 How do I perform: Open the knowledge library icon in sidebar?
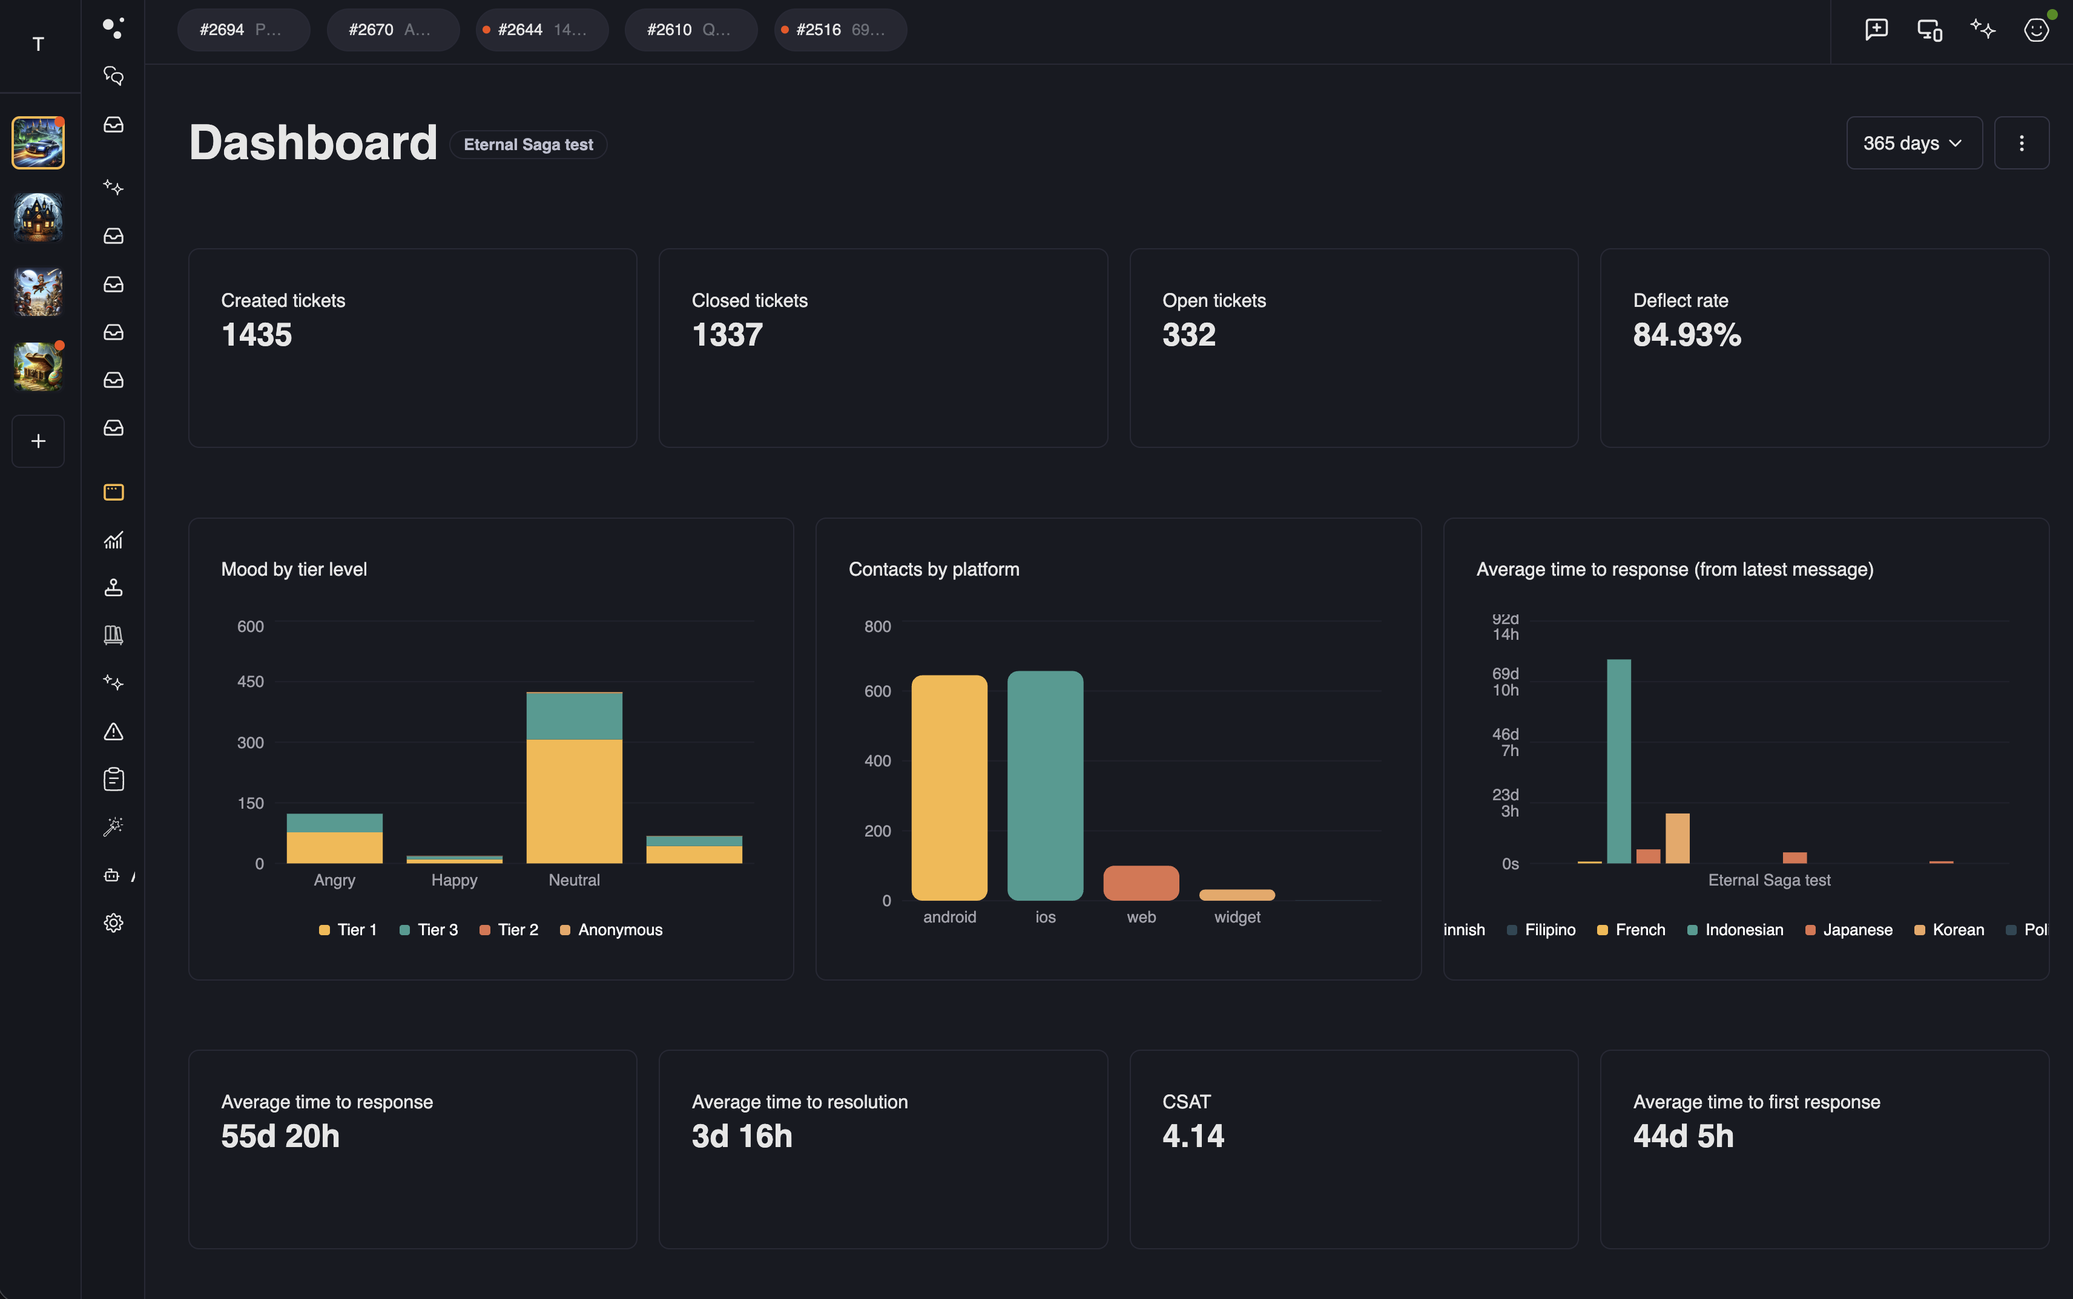(x=113, y=635)
